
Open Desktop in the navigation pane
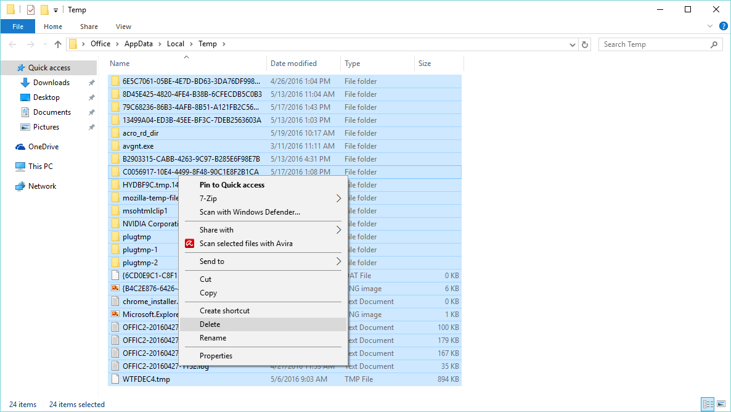[x=46, y=97]
